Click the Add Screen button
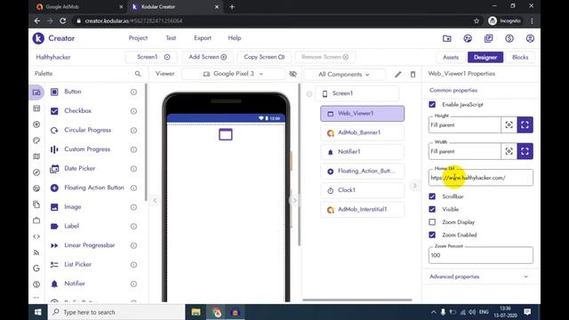Viewport: 569px width, 320px height. pos(207,57)
